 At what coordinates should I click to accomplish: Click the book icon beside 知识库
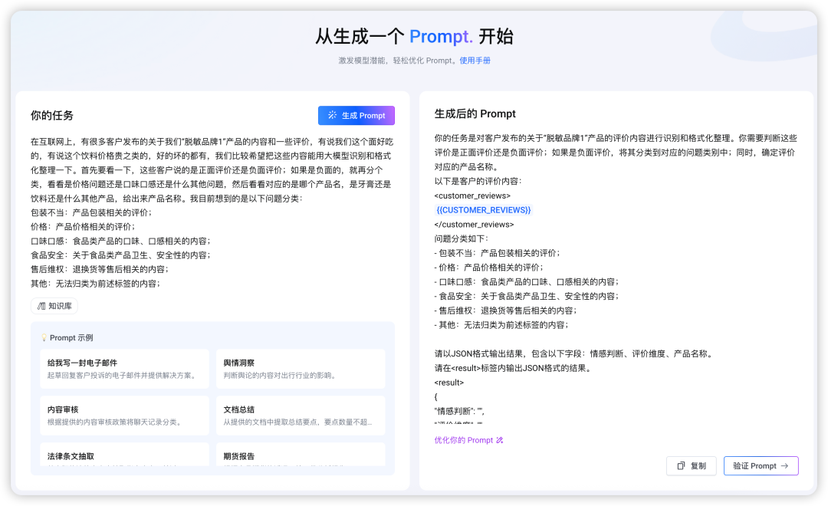pos(41,306)
